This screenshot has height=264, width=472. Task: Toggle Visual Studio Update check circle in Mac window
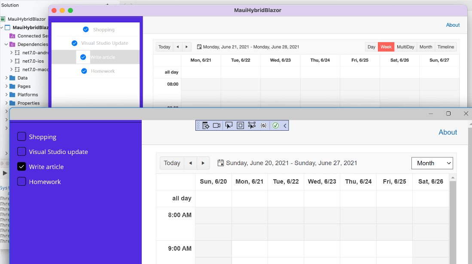74,43
